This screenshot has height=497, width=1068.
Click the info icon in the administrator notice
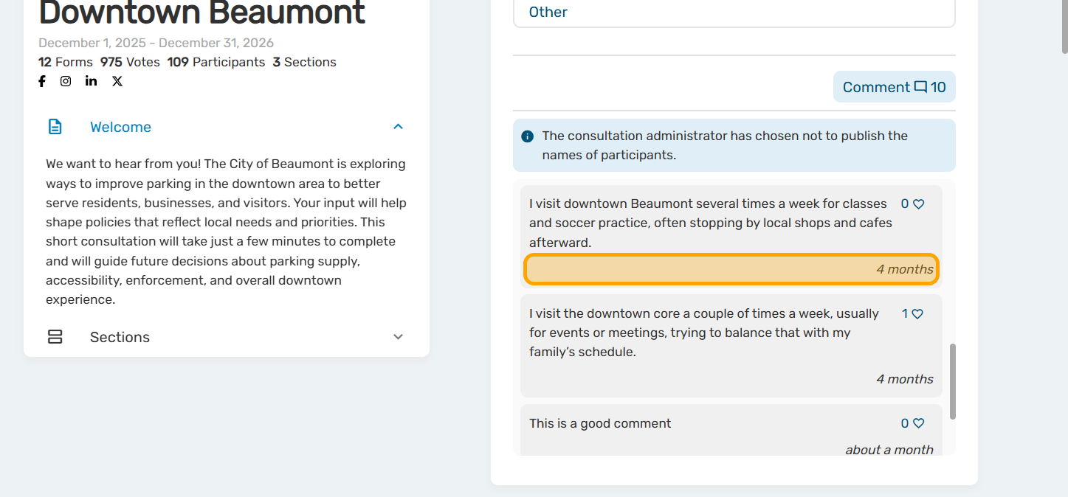point(527,136)
